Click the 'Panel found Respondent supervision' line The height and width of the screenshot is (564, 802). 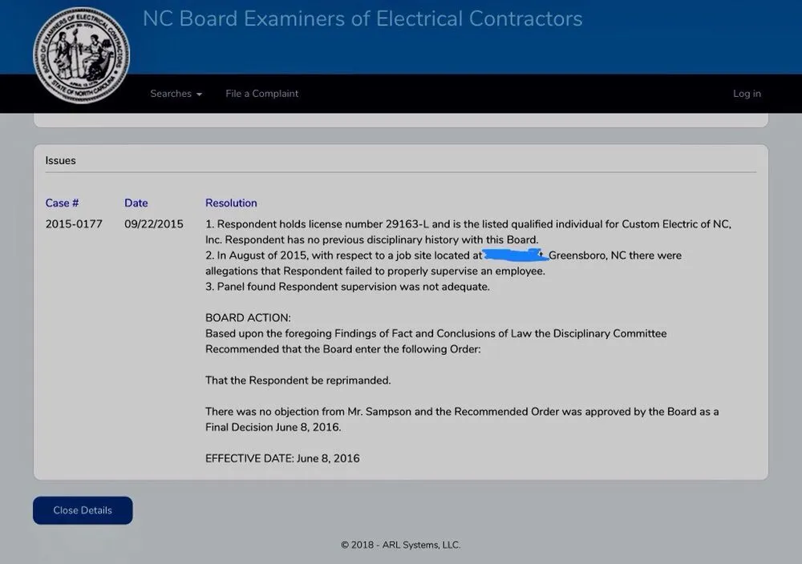coord(347,287)
